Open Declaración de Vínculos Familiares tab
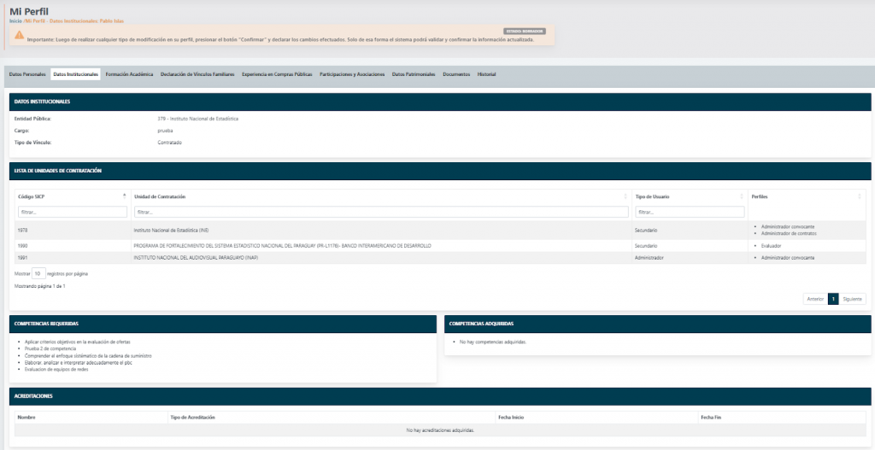Viewport: 875px width, 450px height. click(x=197, y=74)
